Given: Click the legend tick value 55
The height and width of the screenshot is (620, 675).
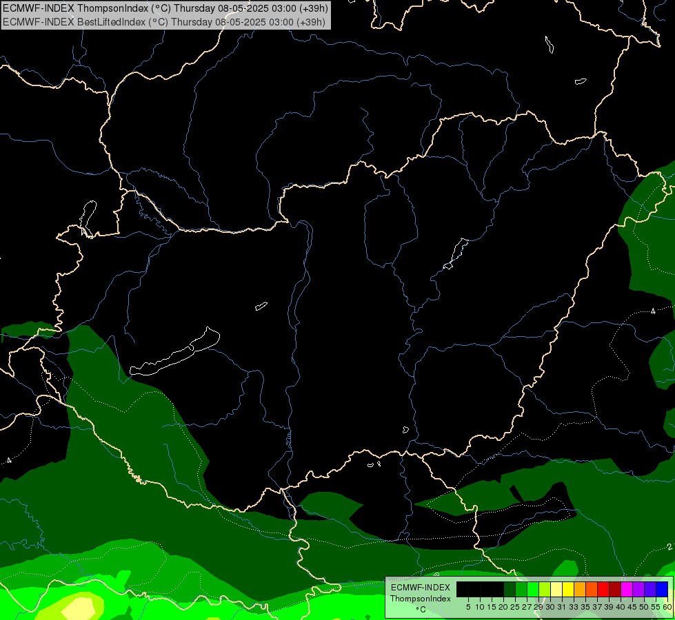Looking at the screenshot, I should click(x=656, y=607).
